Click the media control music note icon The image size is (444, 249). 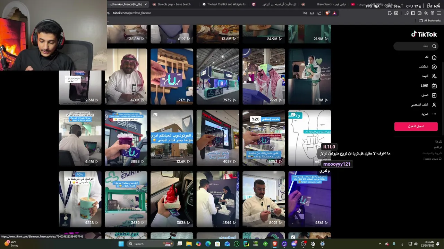click(406, 13)
